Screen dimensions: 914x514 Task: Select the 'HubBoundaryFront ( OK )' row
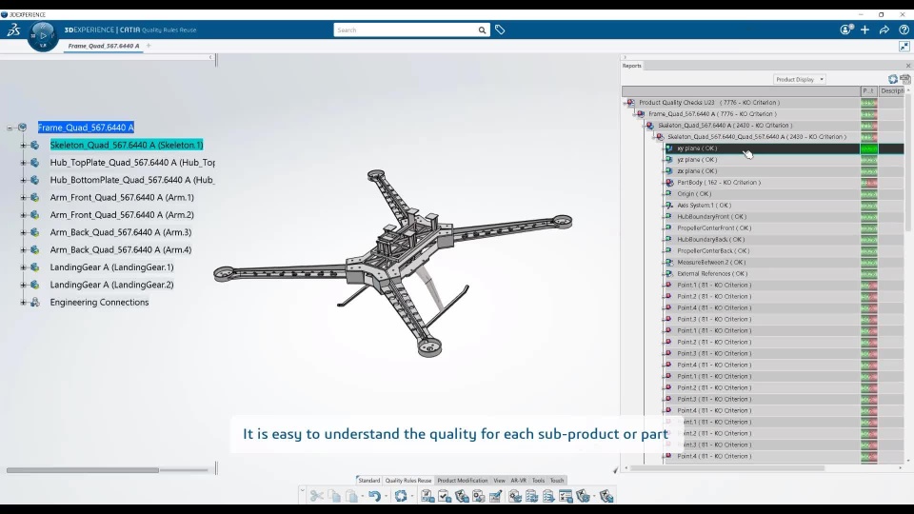(x=711, y=217)
